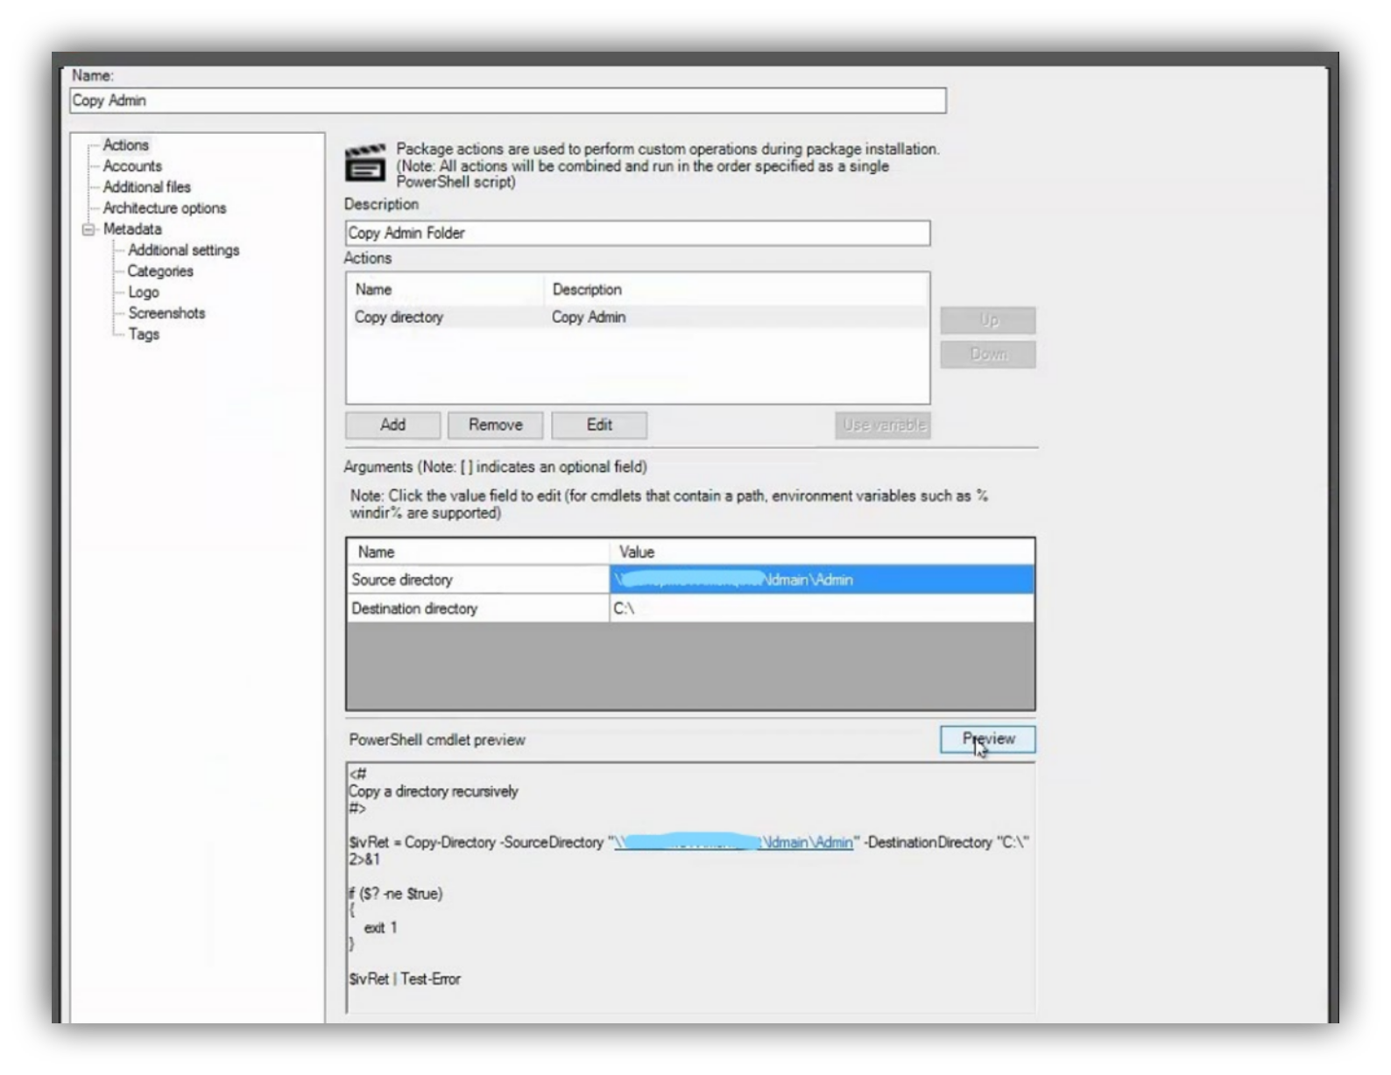The image size is (1391, 1075).
Task: Click the source path link in preview
Action: click(x=732, y=842)
